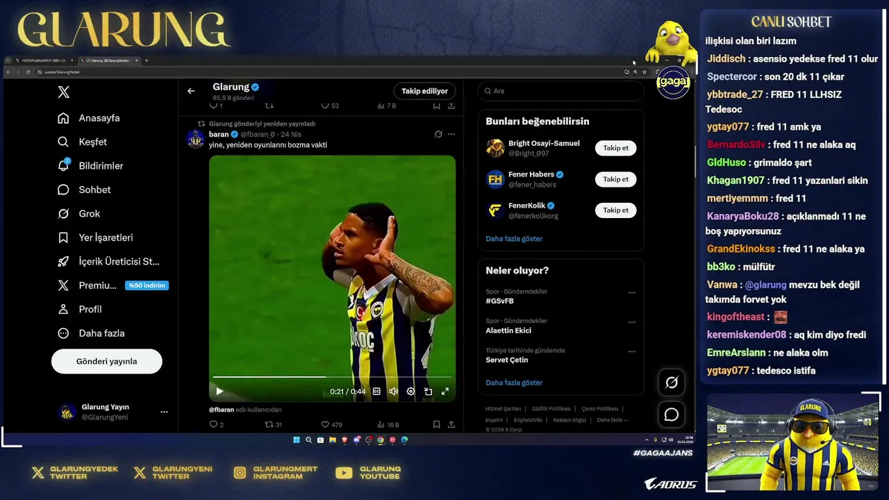Screen dimensions: 889x500
Task: Open Microsoft Edge from taskbar
Action: pos(404,440)
